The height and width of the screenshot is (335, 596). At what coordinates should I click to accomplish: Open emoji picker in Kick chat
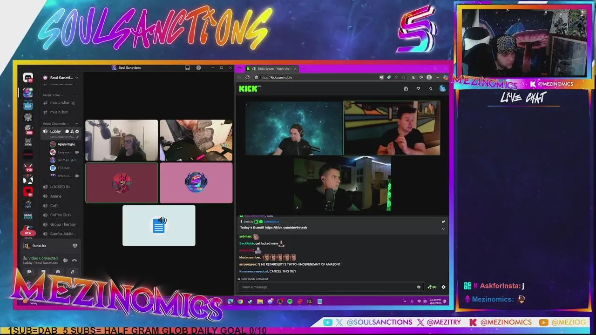(419, 287)
